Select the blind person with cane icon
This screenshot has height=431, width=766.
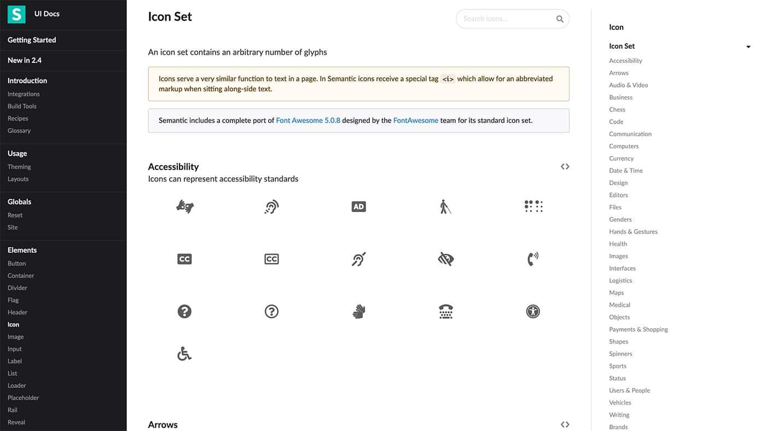coord(445,206)
